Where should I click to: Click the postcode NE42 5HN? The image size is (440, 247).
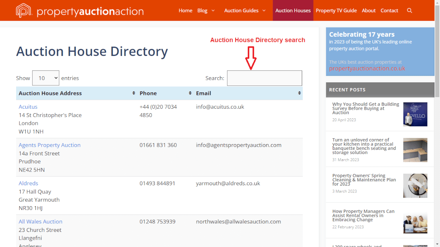pos(32,170)
